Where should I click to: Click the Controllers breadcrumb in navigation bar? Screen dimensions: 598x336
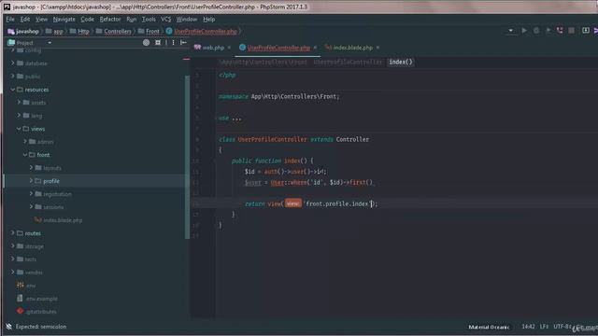tap(113, 31)
